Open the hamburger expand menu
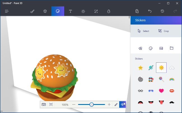Image resolution: width=182 pixels, height=113 pixels. pyautogui.click(x=7, y=11)
